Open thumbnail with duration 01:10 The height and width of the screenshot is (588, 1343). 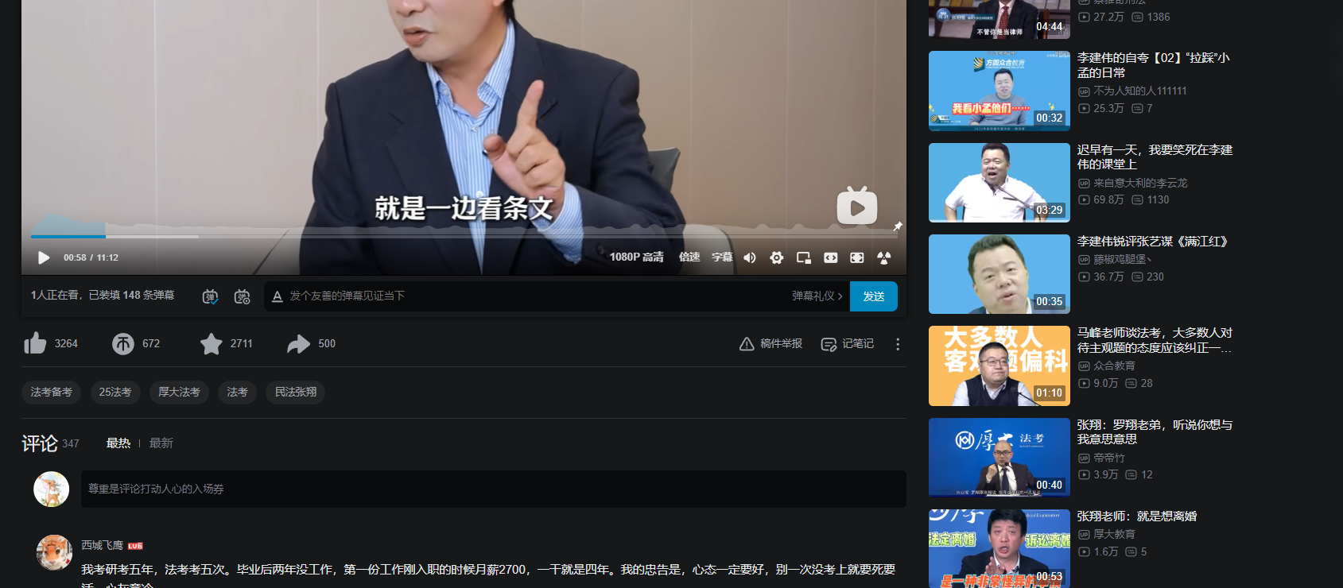(999, 366)
